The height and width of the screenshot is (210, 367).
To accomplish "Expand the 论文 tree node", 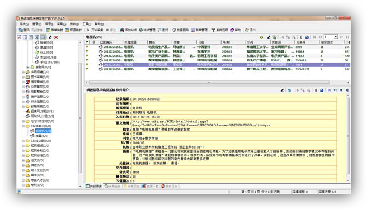I will tap(23, 160).
